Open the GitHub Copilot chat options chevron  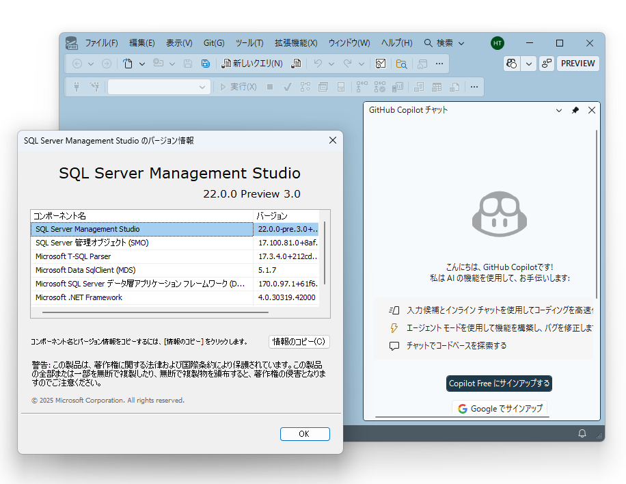click(x=558, y=109)
